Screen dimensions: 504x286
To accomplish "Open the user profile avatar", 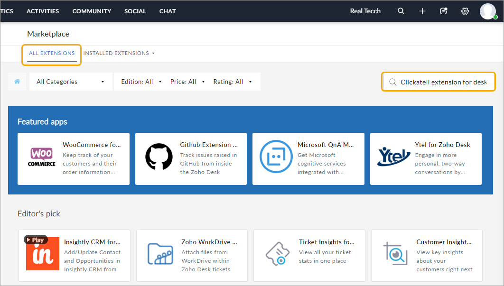I will [x=488, y=11].
